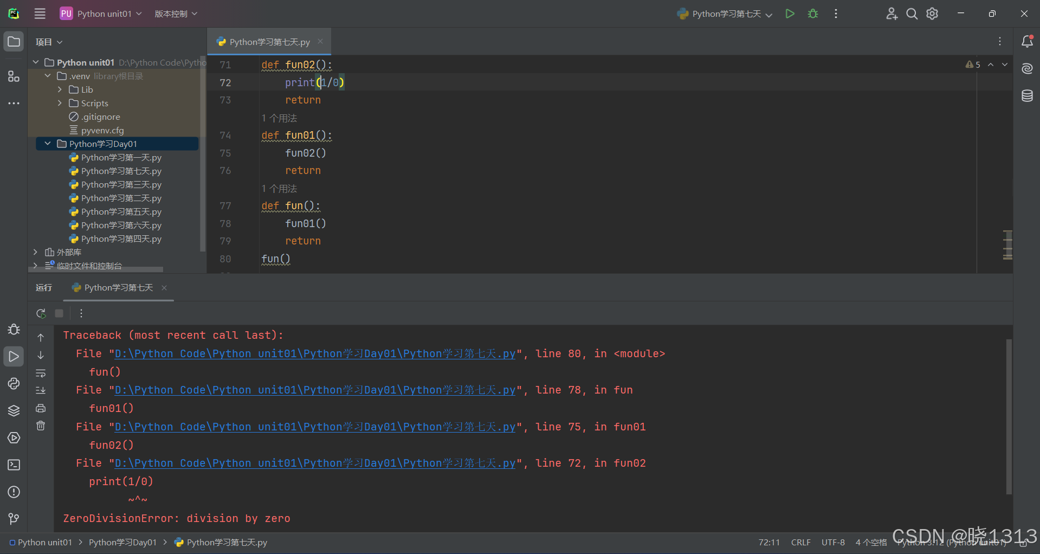Click cursor position 72:11 in status bar
This screenshot has width=1040, height=554.
point(769,542)
